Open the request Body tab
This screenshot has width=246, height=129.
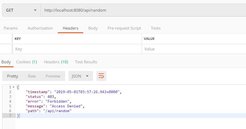(93, 28)
